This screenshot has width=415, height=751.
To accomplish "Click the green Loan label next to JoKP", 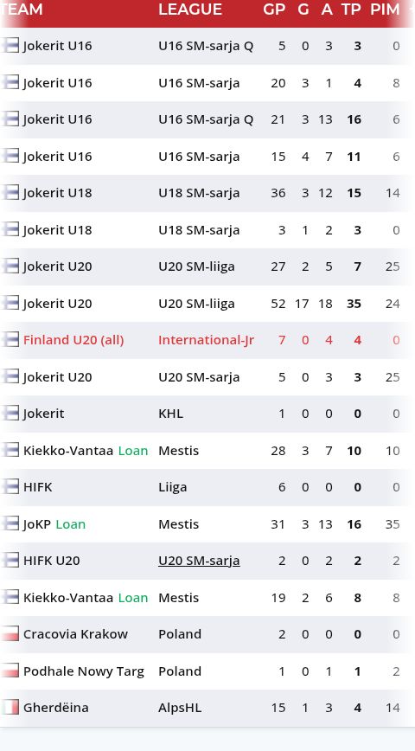I will coord(70,524).
